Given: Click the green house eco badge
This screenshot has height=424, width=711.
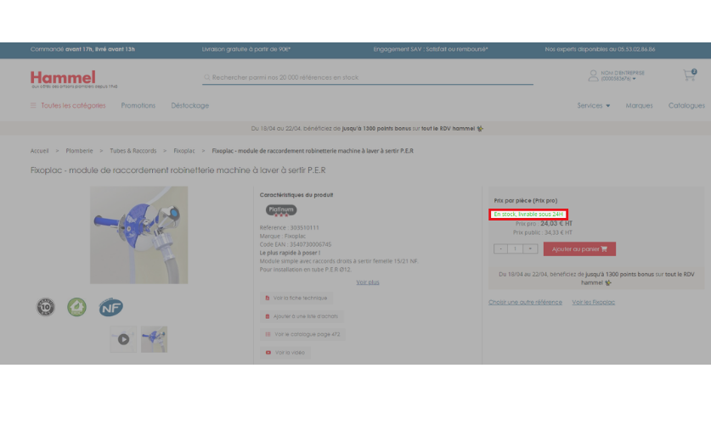Looking at the screenshot, I should click(x=76, y=307).
